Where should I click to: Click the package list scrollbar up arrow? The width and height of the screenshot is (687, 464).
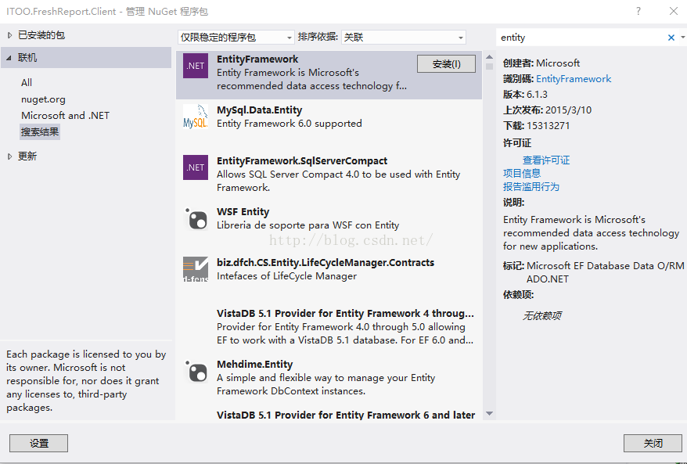(489, 57)
